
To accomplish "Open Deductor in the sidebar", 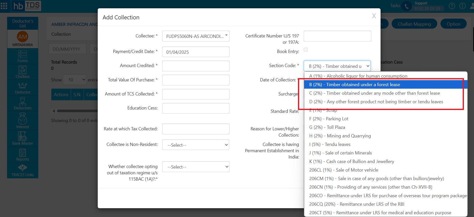I will pos(23,88).
